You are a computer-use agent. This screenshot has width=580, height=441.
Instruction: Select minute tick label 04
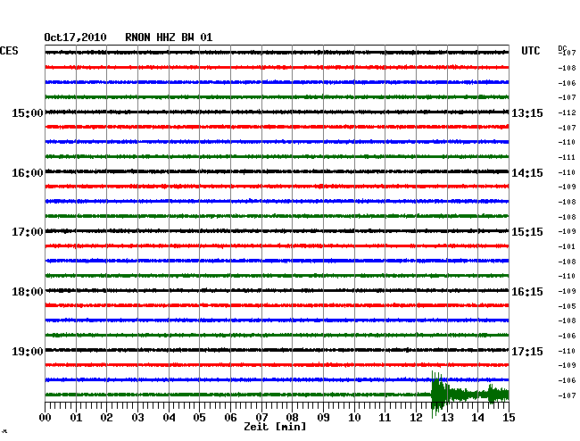click(169, 418)
